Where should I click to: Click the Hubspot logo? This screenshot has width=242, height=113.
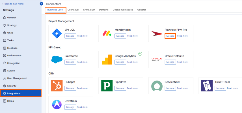click(x=57, y=86)
